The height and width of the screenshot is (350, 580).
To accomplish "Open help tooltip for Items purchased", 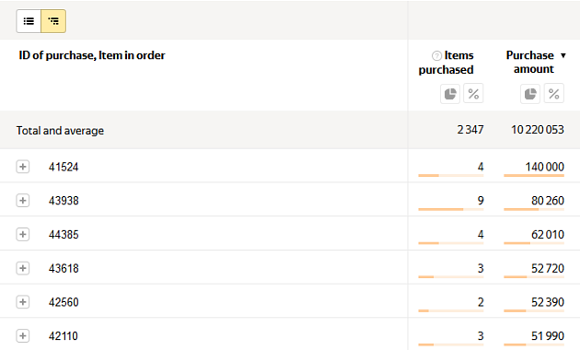I will (x=436, y=55).
